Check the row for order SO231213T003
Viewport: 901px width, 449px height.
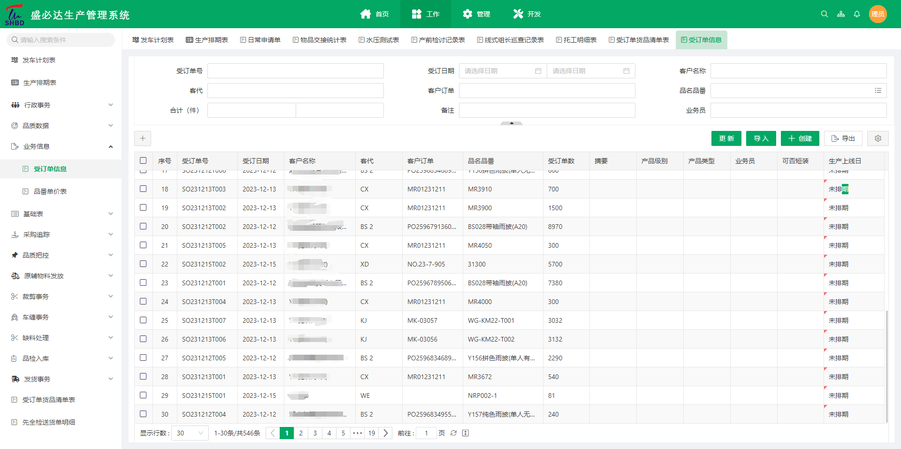[143, 189]
